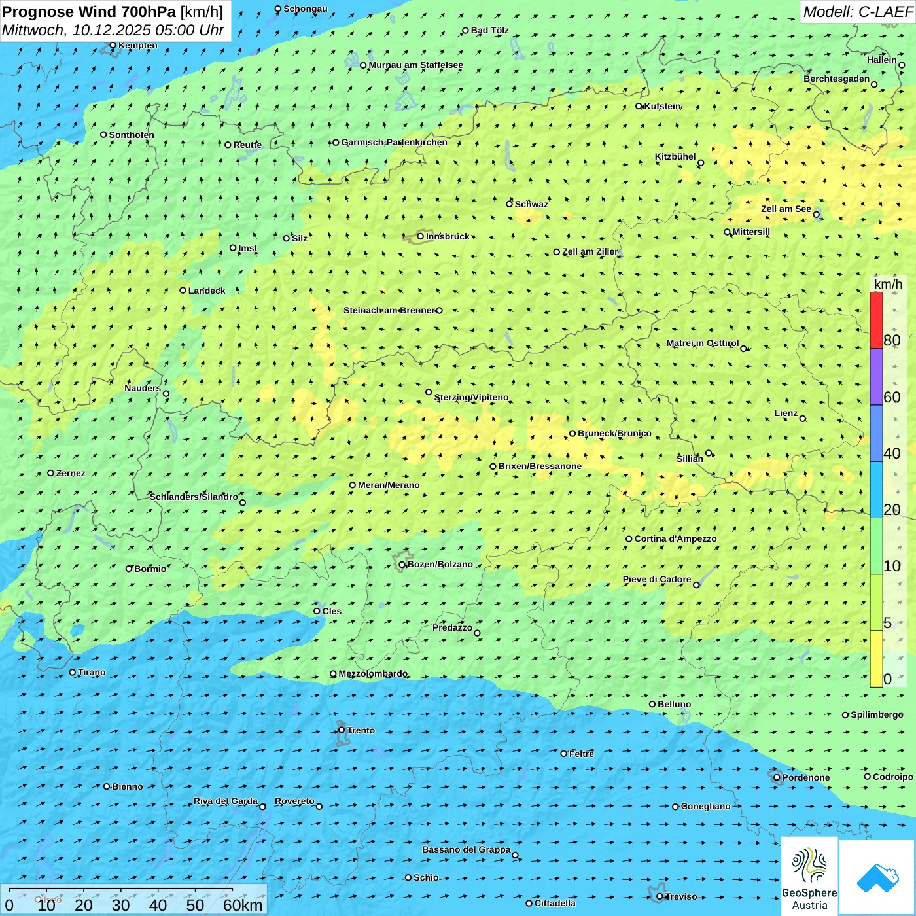Select the Trento location marker

pyautogui.click(x=342, y=730)
